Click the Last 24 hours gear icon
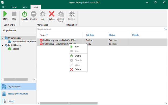Screen dimensions: 168x105 (x=6, y=45)
